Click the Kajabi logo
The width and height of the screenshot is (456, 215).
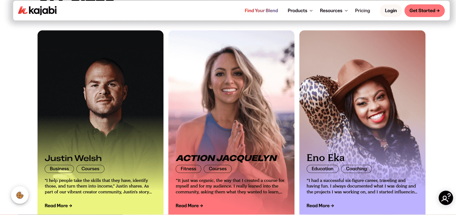coord(37,10)
